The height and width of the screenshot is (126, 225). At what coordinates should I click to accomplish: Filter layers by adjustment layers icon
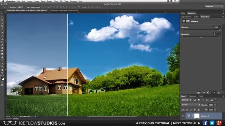tap(199, 100)
